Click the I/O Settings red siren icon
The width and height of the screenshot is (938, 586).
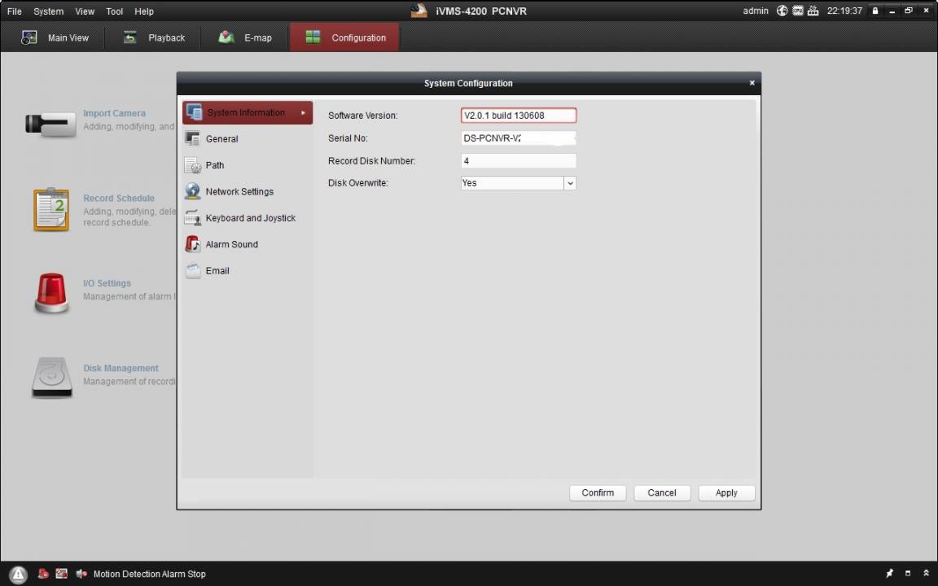pyautogui.click(x=51, y=293)
